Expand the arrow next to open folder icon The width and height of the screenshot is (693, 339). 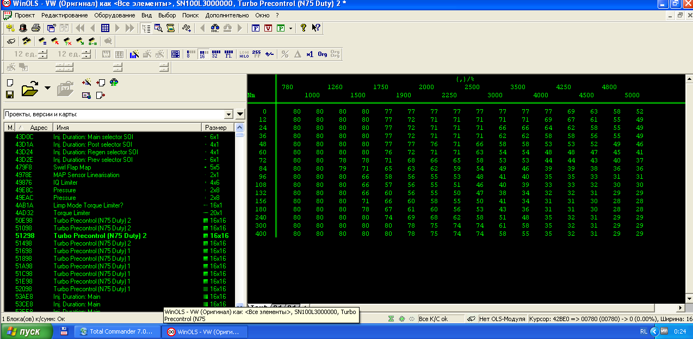pos(47,88)
